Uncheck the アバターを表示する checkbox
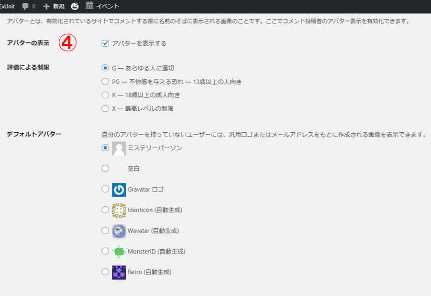Viewport: 431px width, 296px height. [104, 43]
